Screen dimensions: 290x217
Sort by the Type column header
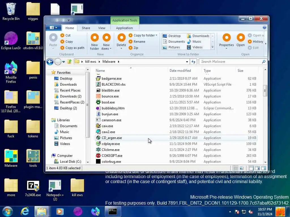[219, 70]
